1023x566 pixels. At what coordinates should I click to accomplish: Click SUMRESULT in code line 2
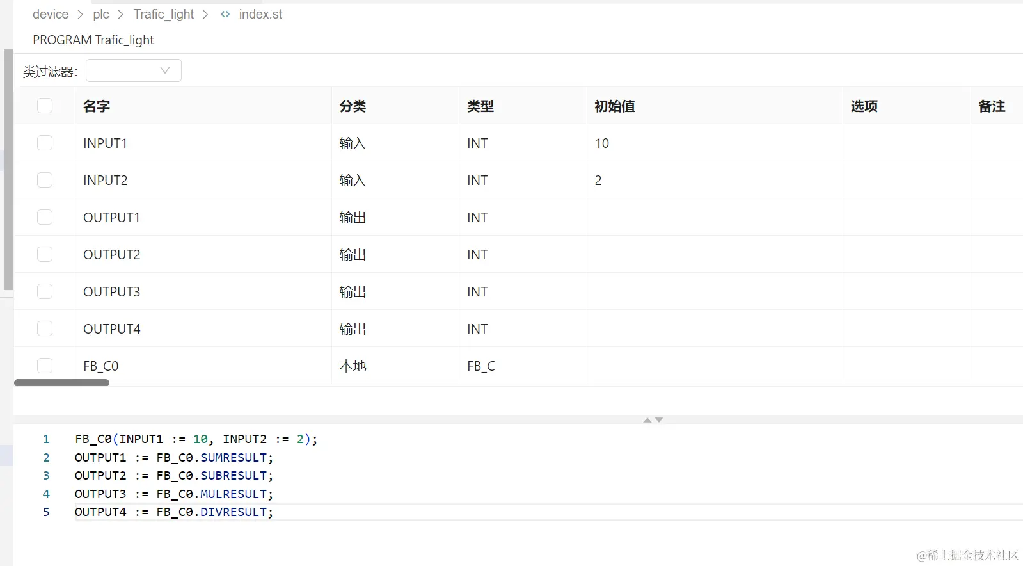coord(234,458)
